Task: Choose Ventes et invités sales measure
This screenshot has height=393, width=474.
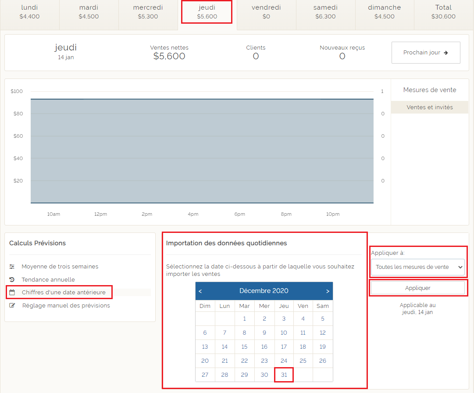Action: [x=429, y=107]
